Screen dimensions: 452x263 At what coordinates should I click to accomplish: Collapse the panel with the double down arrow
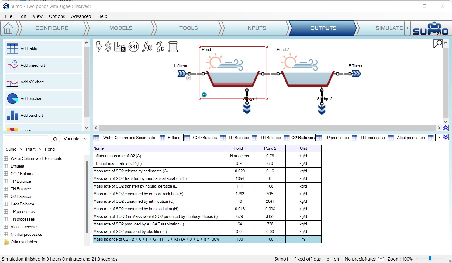coord(446,137)
